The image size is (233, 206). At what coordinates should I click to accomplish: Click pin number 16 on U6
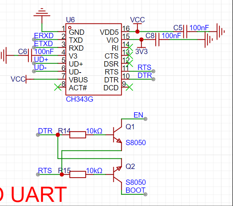pos(126,28)
